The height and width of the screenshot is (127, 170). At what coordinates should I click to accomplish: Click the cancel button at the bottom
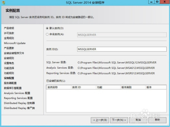138,120
